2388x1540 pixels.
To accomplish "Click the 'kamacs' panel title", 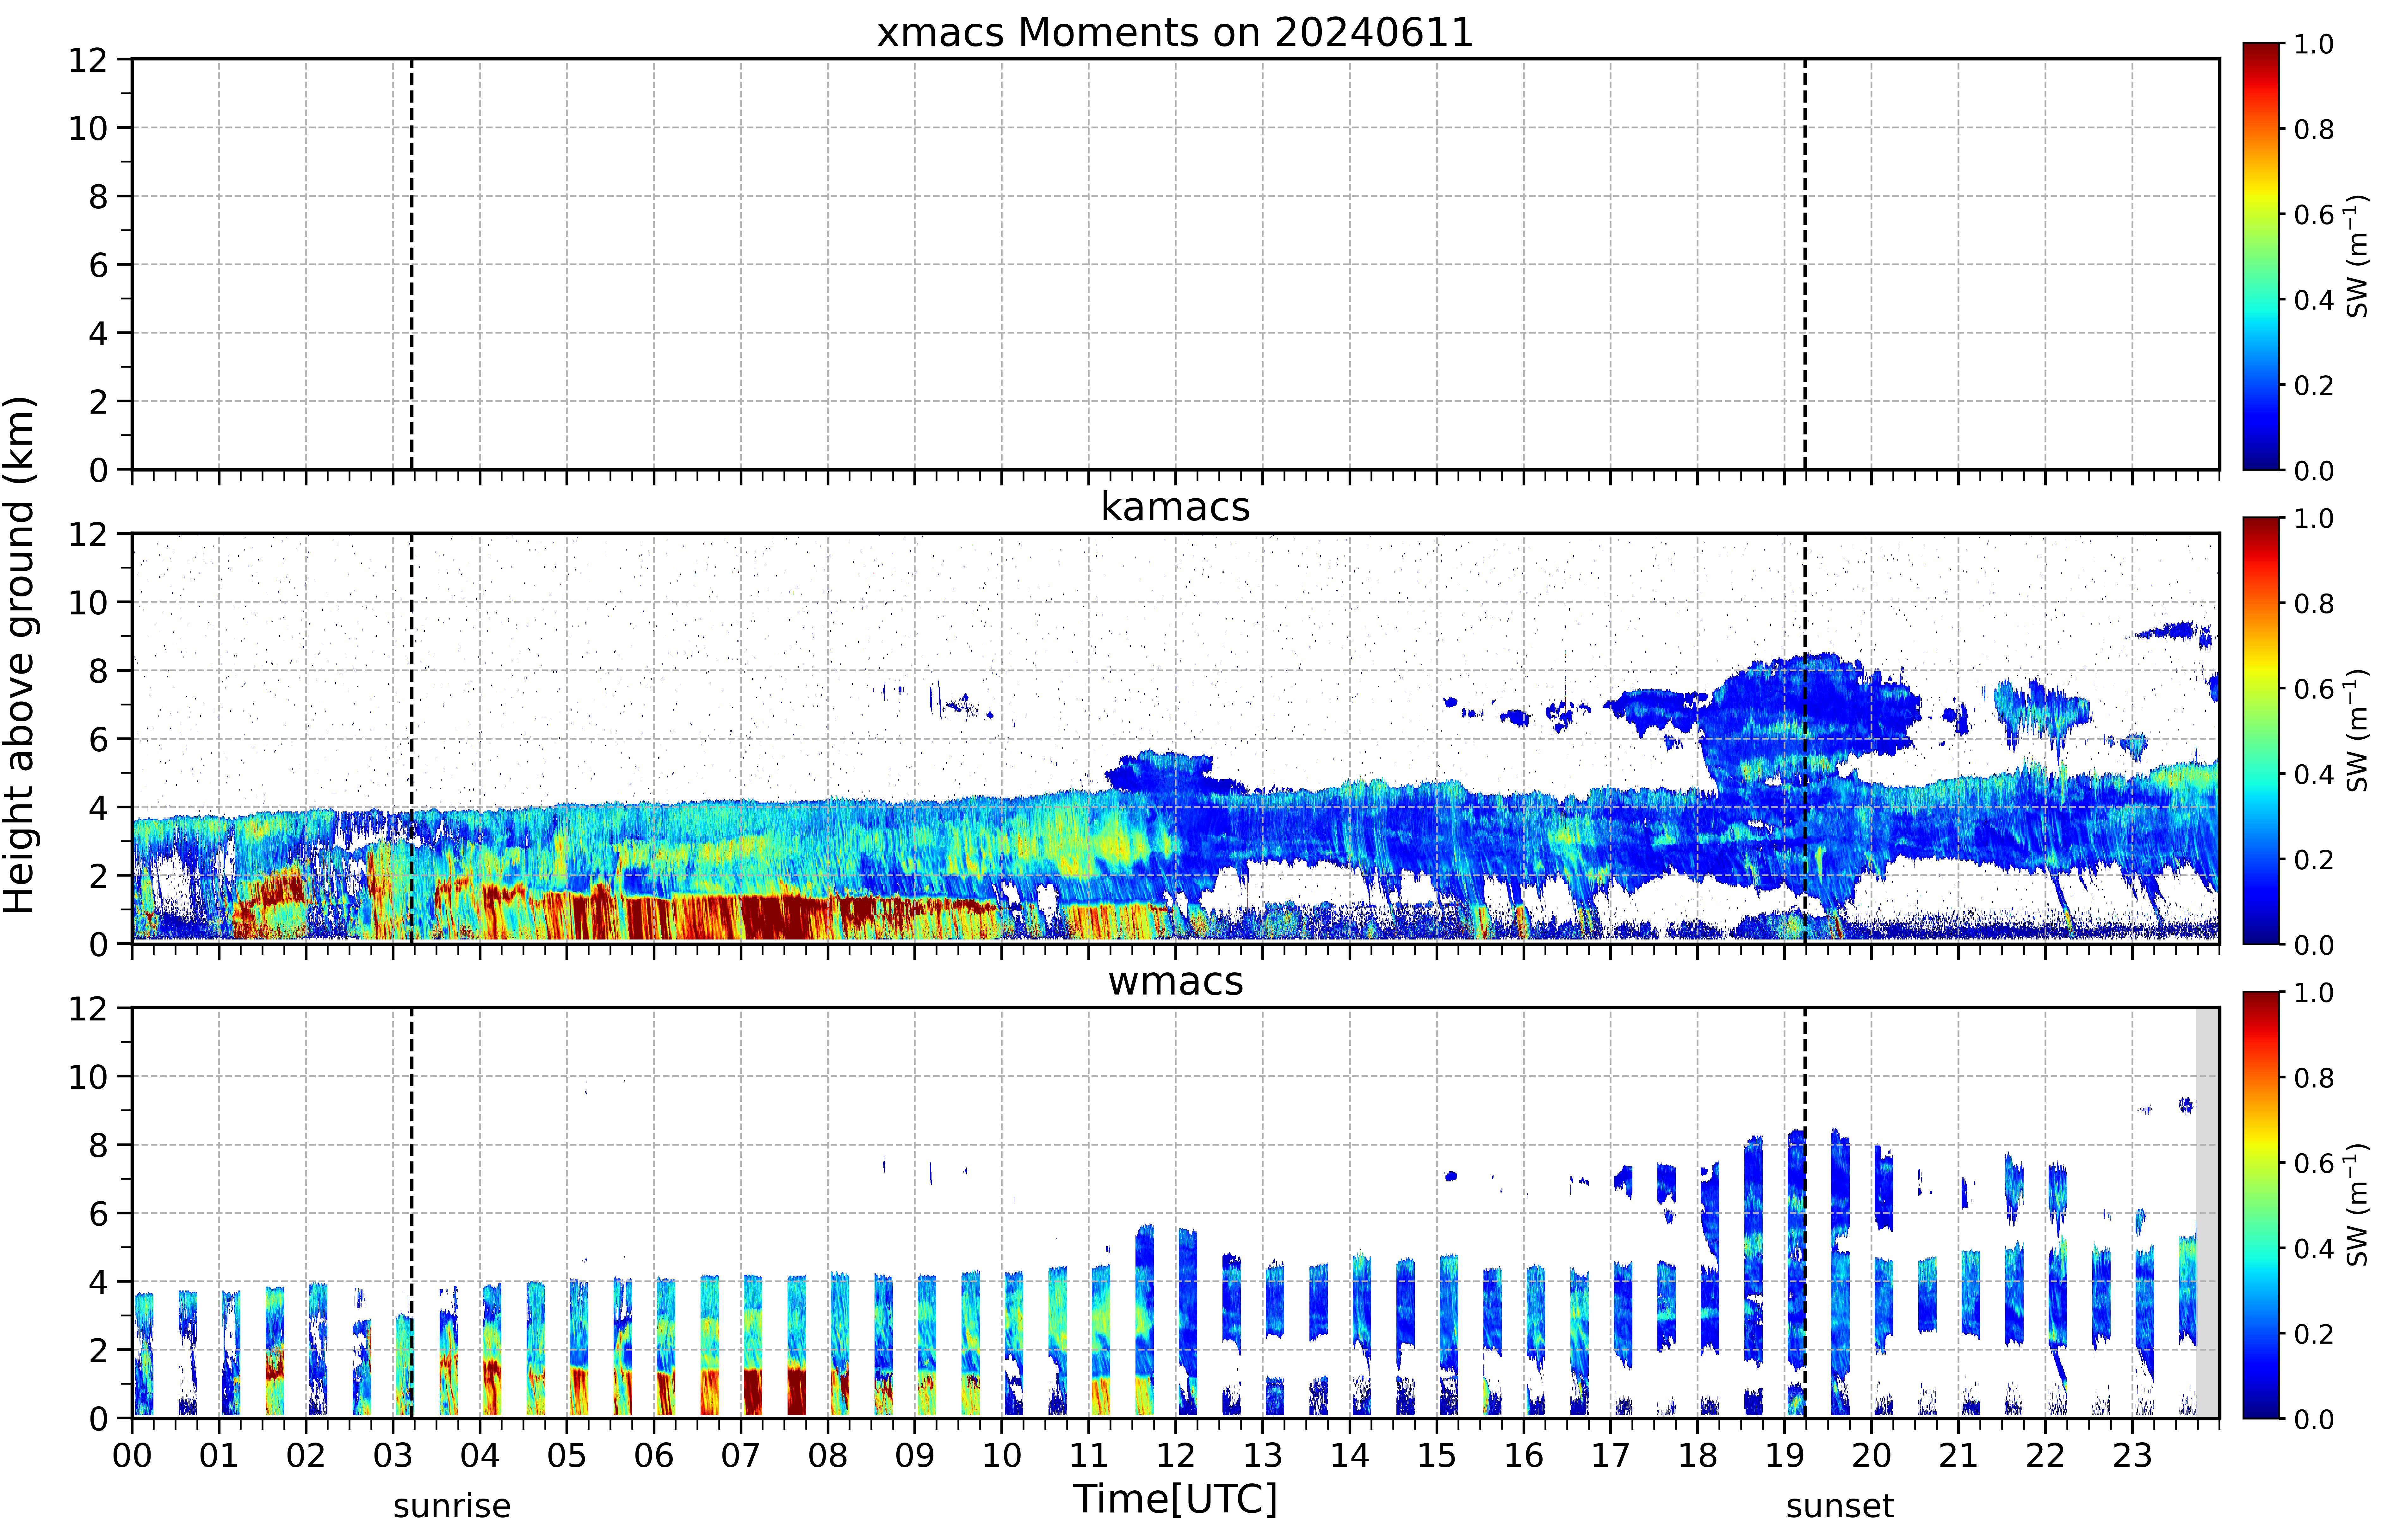I will pos(1175,507).
